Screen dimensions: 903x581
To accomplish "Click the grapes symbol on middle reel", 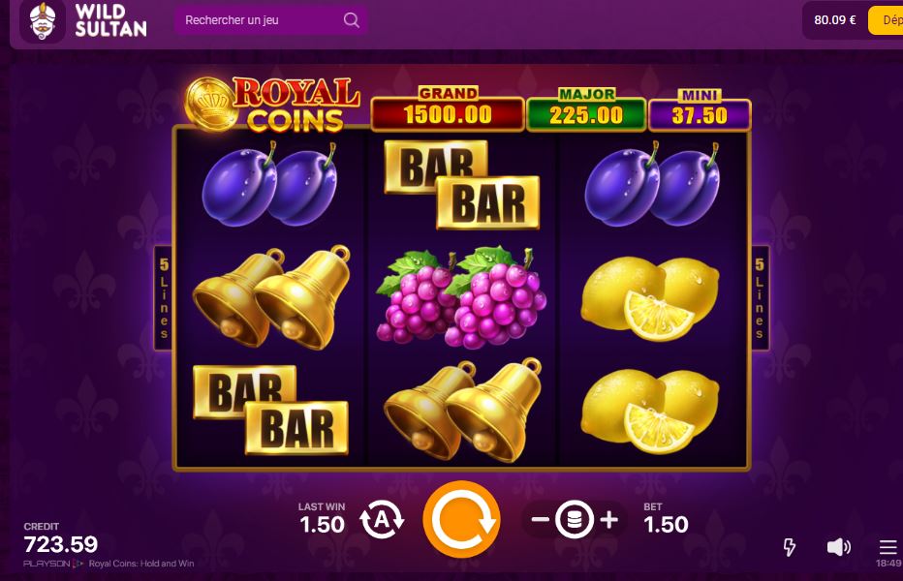I will tap(461, 297).
